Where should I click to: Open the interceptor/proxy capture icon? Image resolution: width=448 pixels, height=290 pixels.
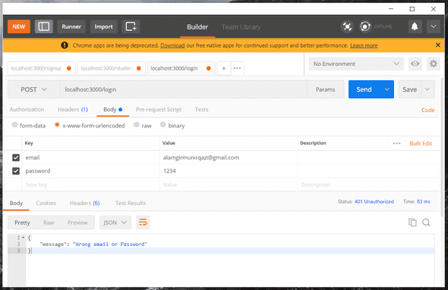(347, 27)
